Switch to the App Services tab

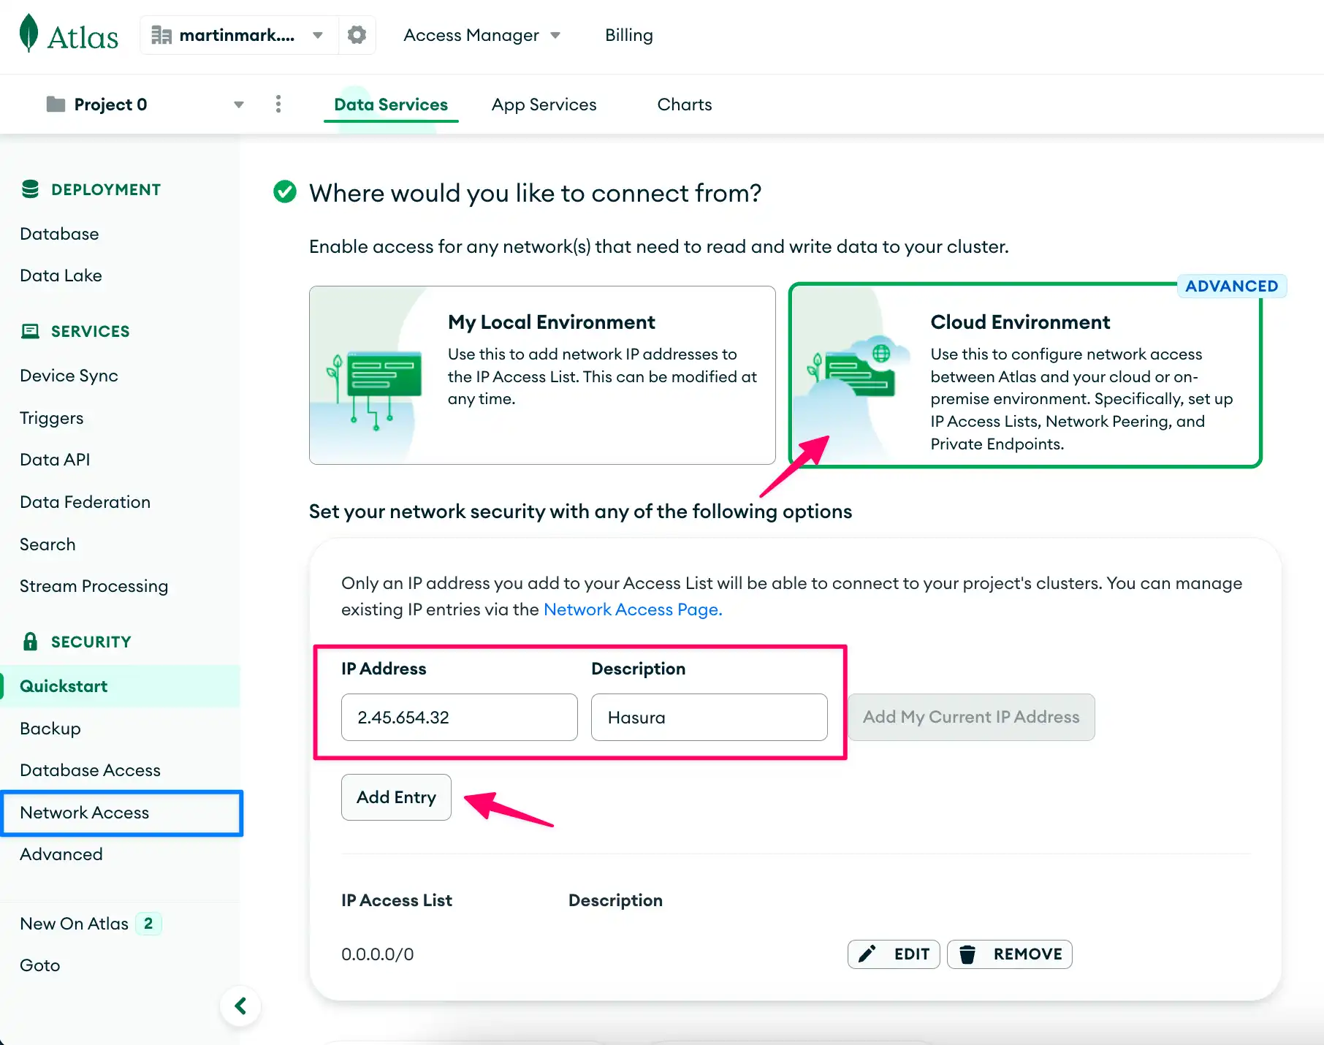[x=544, y=104]
